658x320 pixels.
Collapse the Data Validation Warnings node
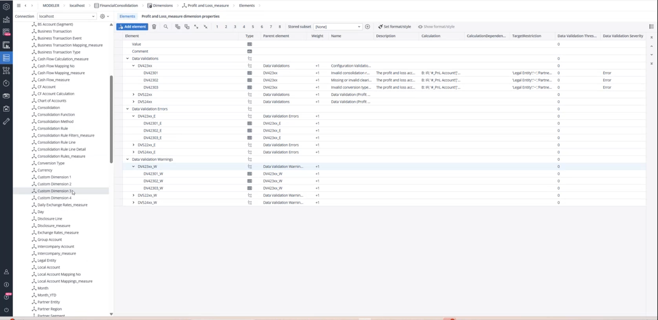(127, 160)
